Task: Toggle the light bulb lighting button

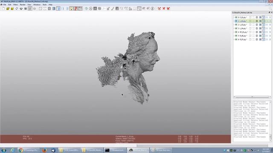Action: [71, 8]
